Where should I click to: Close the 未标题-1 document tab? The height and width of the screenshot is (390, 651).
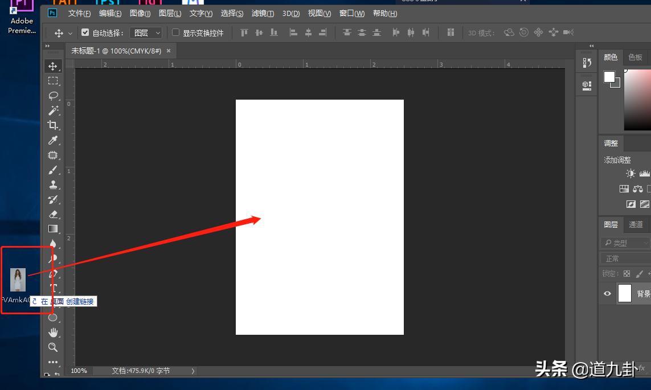click(169, 51)
